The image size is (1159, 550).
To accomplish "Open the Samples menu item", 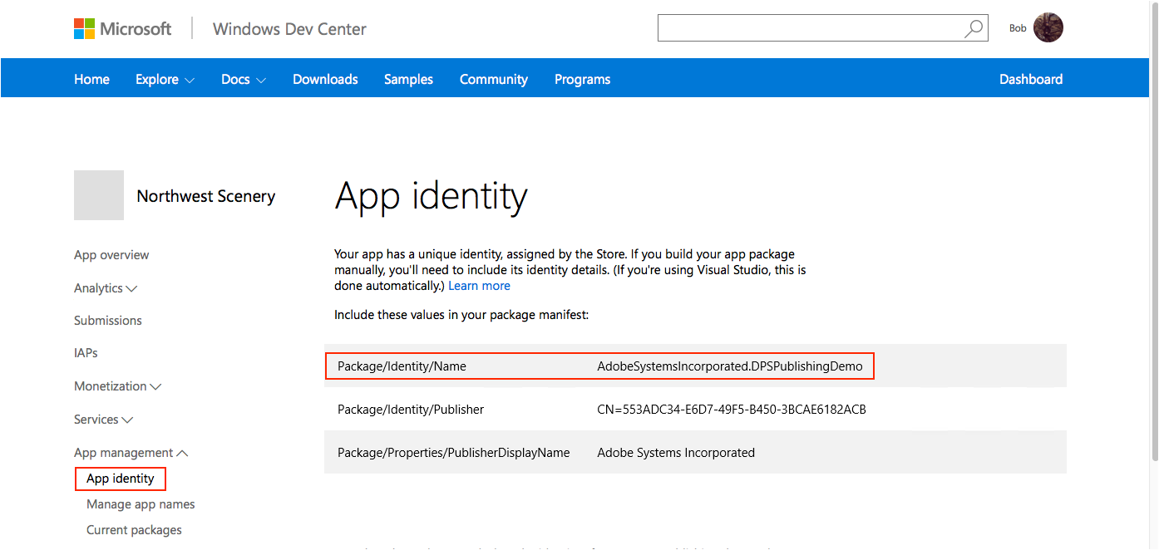I will [408, 80].
